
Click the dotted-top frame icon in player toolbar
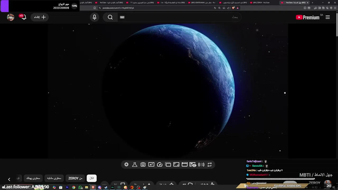(x=168, y=165)
